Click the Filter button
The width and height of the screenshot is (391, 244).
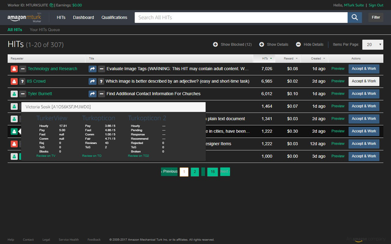pos(376,17)
